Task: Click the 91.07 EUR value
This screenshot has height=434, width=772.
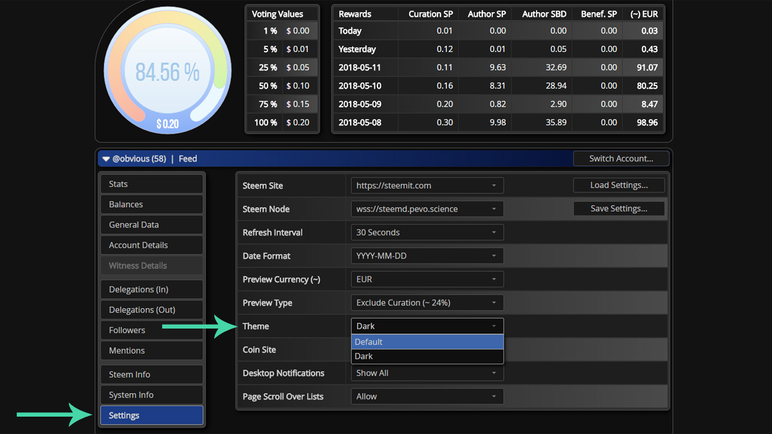Action: pos(647,68)
